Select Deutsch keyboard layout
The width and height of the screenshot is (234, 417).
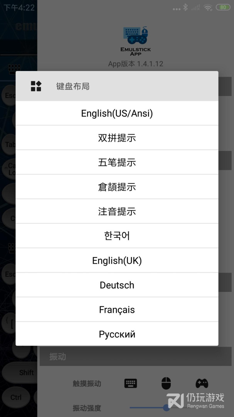click(x=117, y=285)
